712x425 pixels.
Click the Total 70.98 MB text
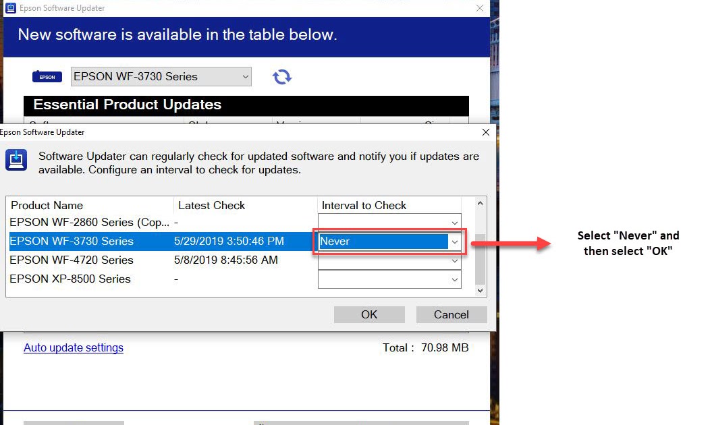(x=425, y=348)
